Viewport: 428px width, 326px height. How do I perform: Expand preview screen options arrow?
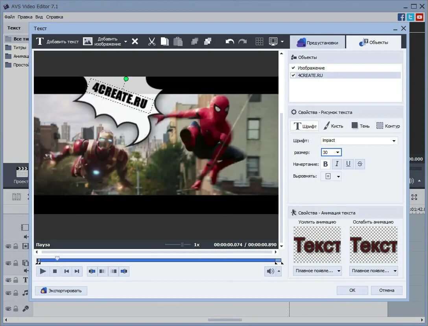click(x=282, y=42)
